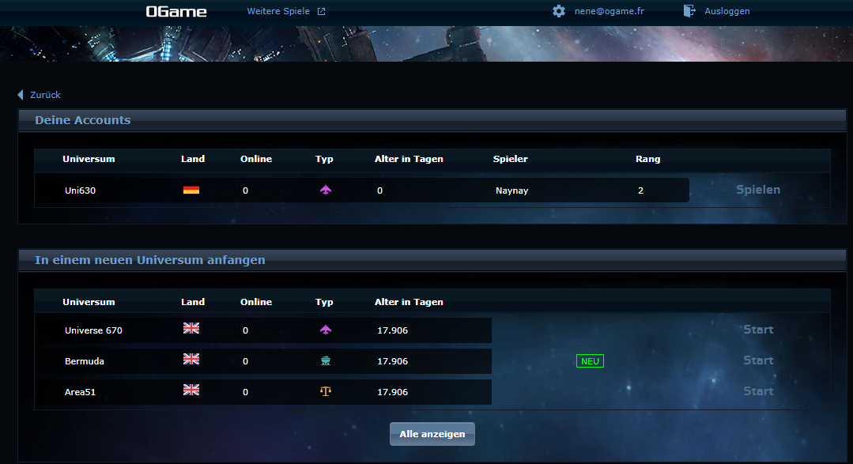Show all universes with Alle anzeigen
The height and width of the screenshot is (464, 853).
(432, 434)
